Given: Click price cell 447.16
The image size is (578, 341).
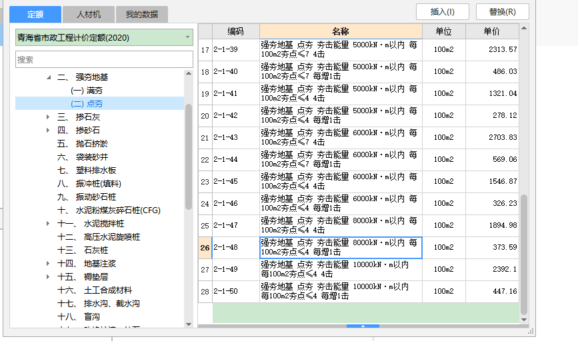Looking at the screenshot, I should pyautogui.click(x=493, y=291).
